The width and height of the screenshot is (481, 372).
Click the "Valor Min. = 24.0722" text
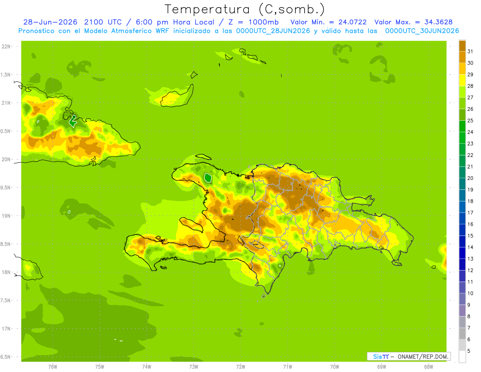328,22
